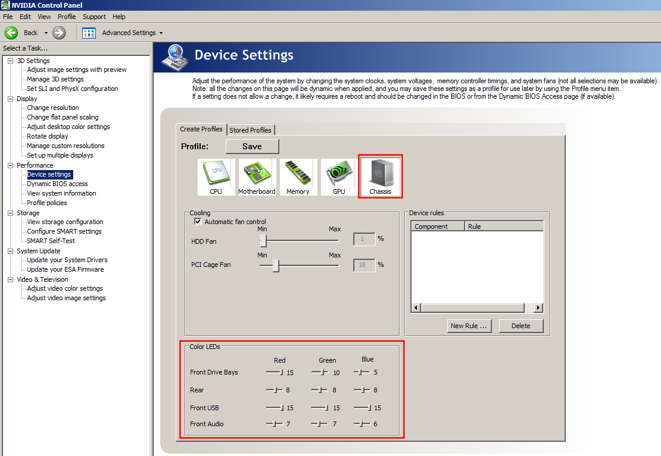Click Device rules scroll right arrow
661x456 pixels.
538,308
